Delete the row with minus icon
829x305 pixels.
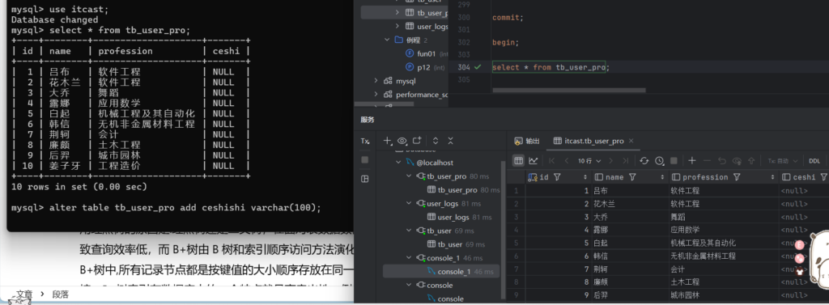click(x=707, y=160)
